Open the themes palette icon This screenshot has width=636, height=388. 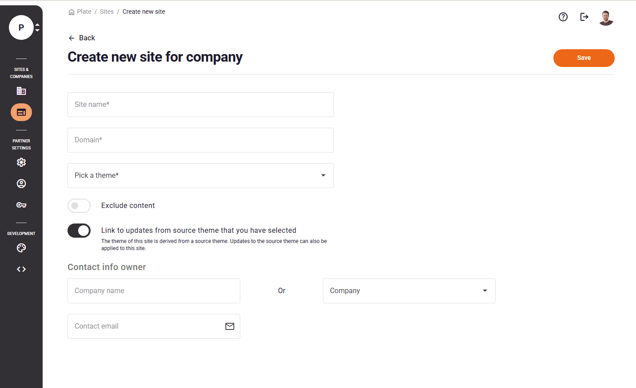coord(21,248)
